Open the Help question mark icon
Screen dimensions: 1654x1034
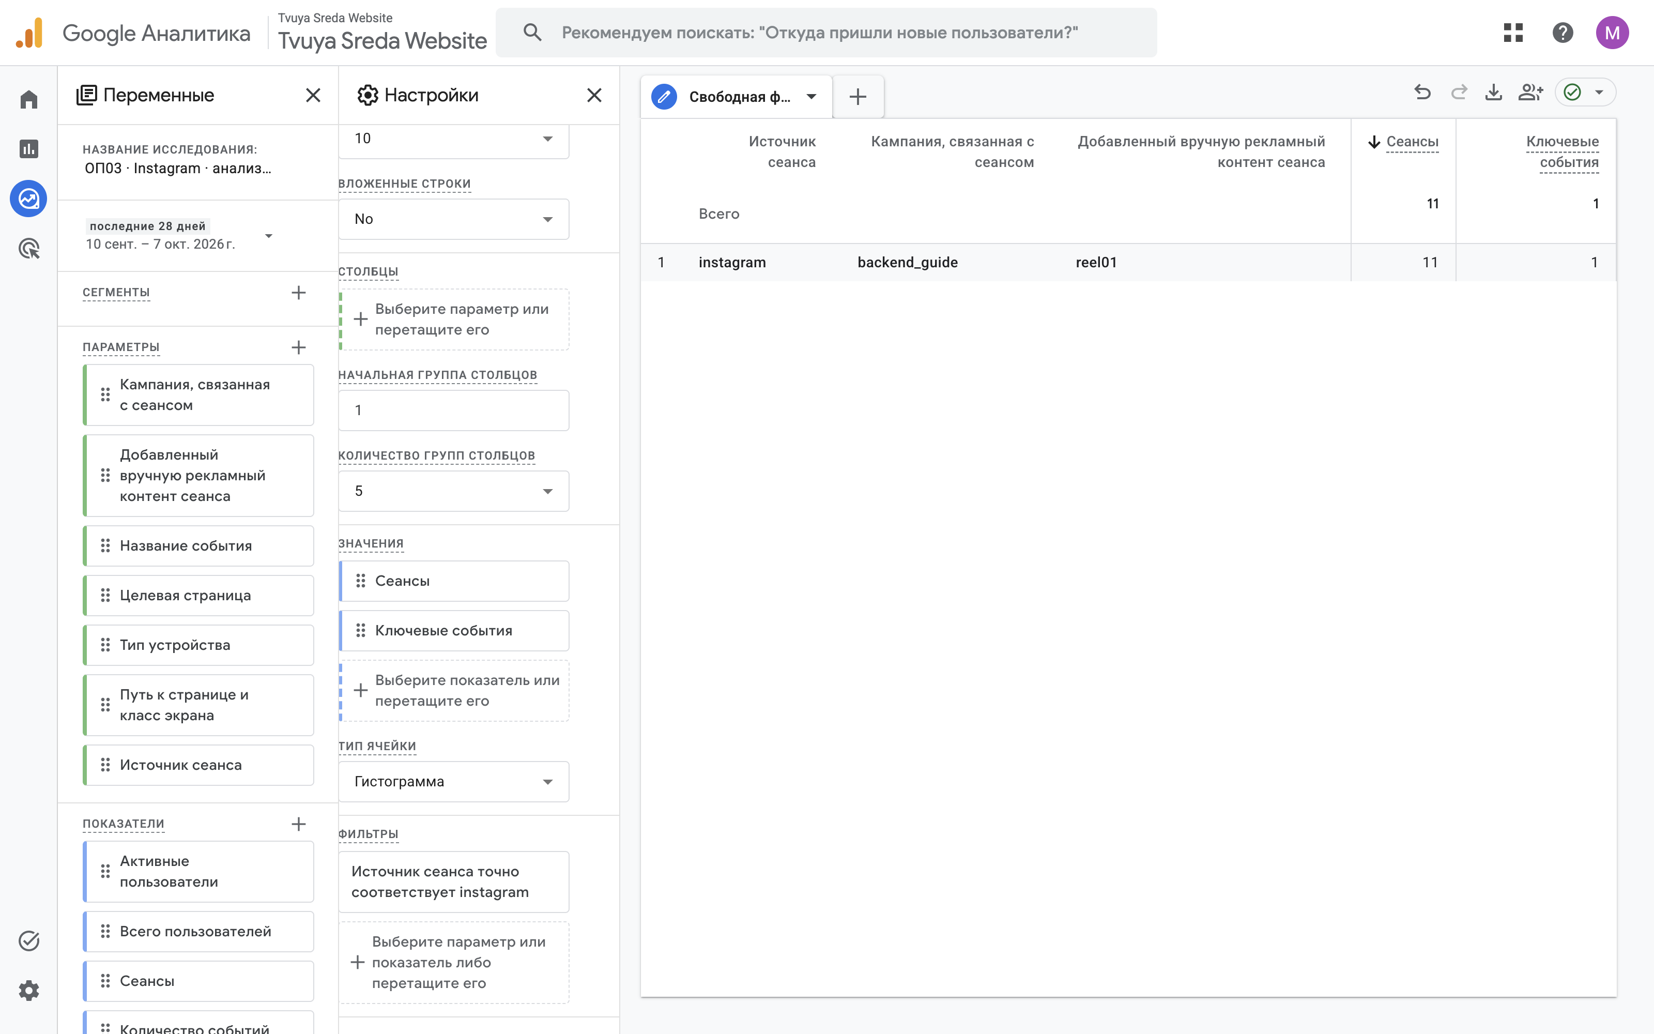click(x=1563, y=33)
